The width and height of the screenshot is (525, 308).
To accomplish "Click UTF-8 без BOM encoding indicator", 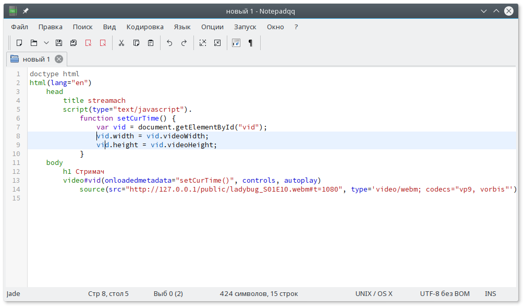I will 445,293.
